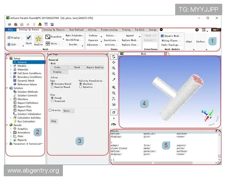Select Reference Values in the tree
The width and height of the screenshot is (226, 180).
point(27,84)
